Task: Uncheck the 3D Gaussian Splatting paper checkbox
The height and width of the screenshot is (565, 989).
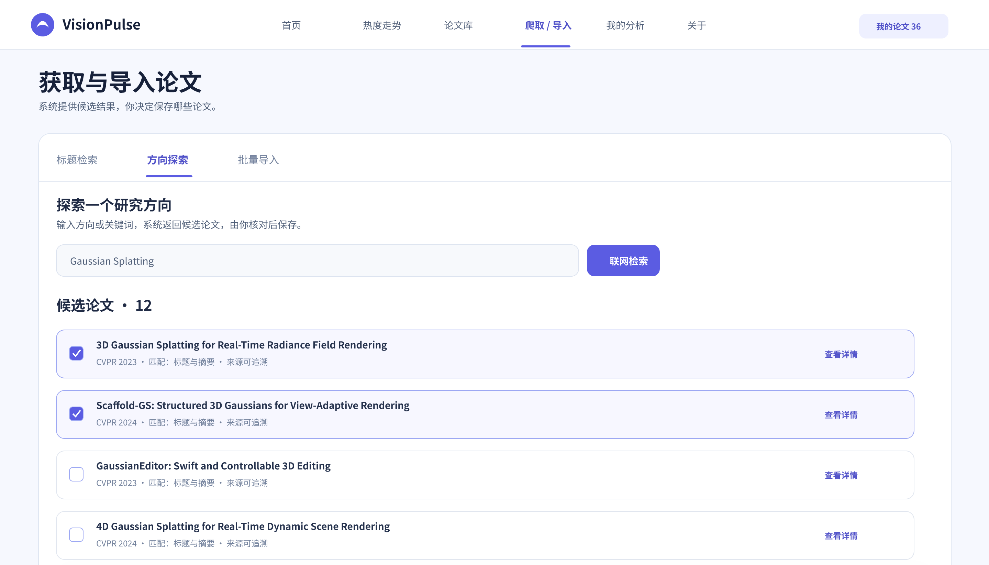Action: coord(76,354)
